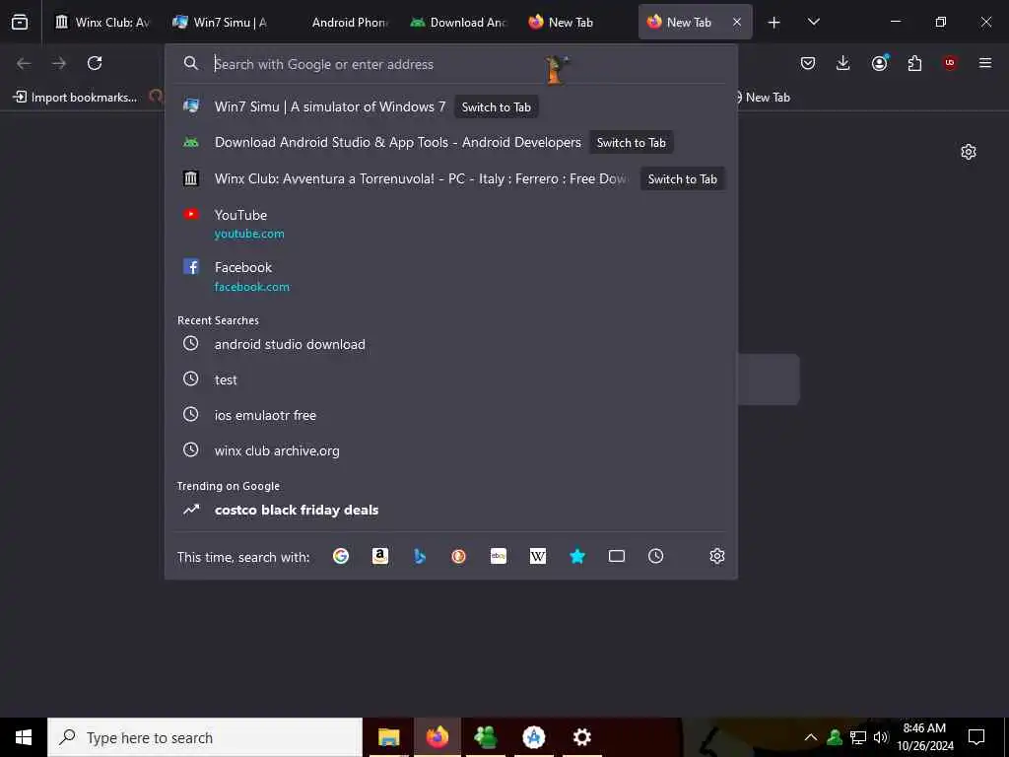This screenshot has height=757, width=1009.
Task: Select recent search 'android studio download'
Action: coord(451,344)
